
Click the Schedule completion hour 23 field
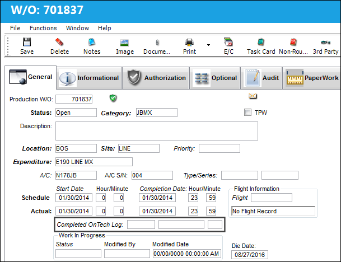coord(193,198)
